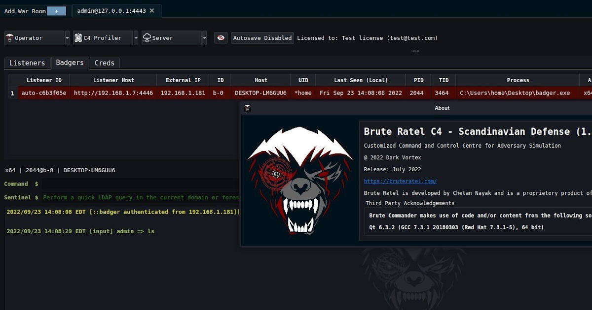This screenshot has height=310, width=592.
Task: Click the plus button beside Add War Room
Action: coord(56,11)
